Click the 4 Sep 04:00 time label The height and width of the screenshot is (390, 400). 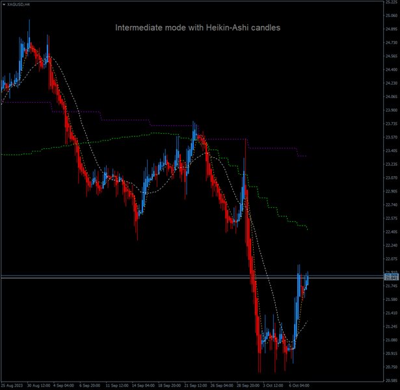coord(64,385)
